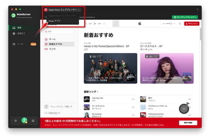Click the hamburger menu icon at top right
Image resolution: width=210 pixels, height=139 pixels.
[x=197, y=9]
